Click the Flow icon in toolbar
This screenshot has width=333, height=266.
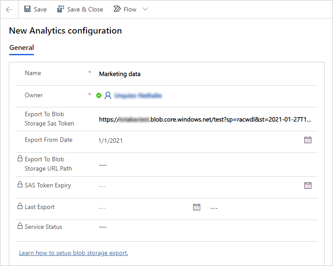pyautogui.click(x=117, y=9)
